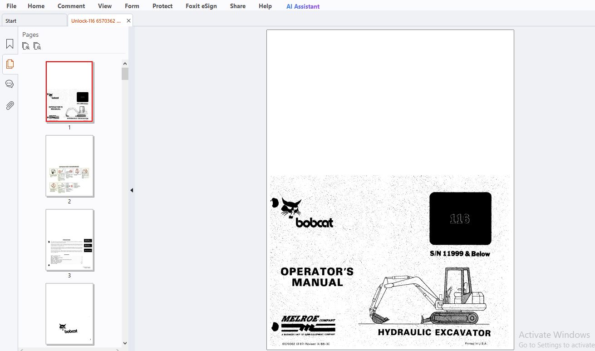Click the "OPERATOR'S MANUAL" title on the page
The width and height of the screenshot is (595, 351).
(x=317, y=277)
